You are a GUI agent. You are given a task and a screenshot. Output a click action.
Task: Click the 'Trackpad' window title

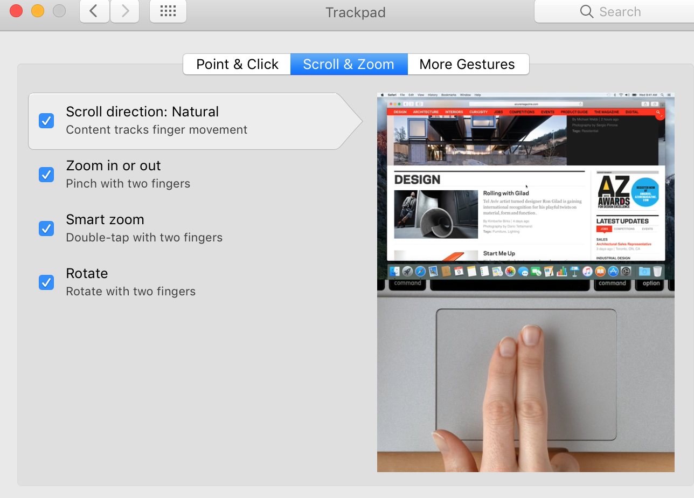pos(356,12)
